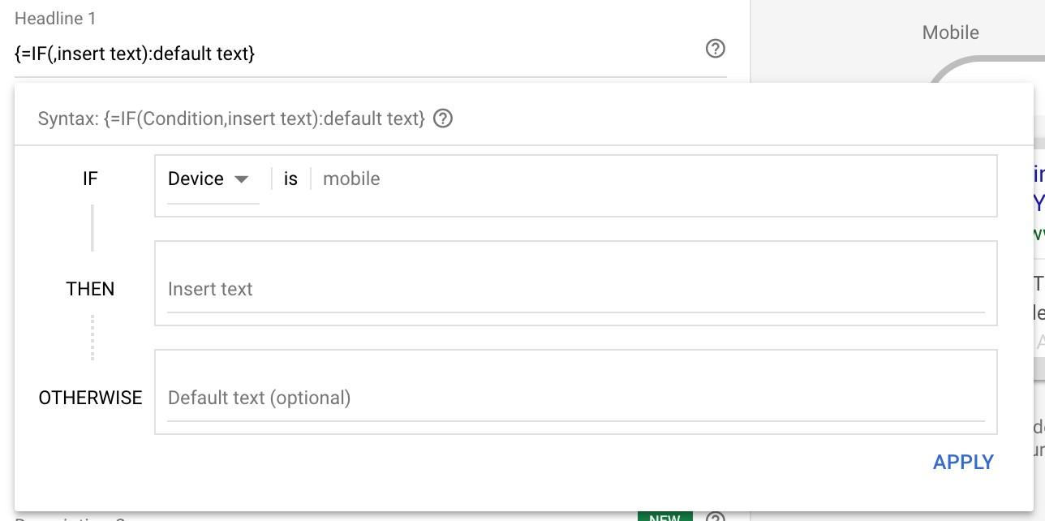
Task: Click the dotted connector between THEN and OTHERWISE
Action: (x=92, y=338)
